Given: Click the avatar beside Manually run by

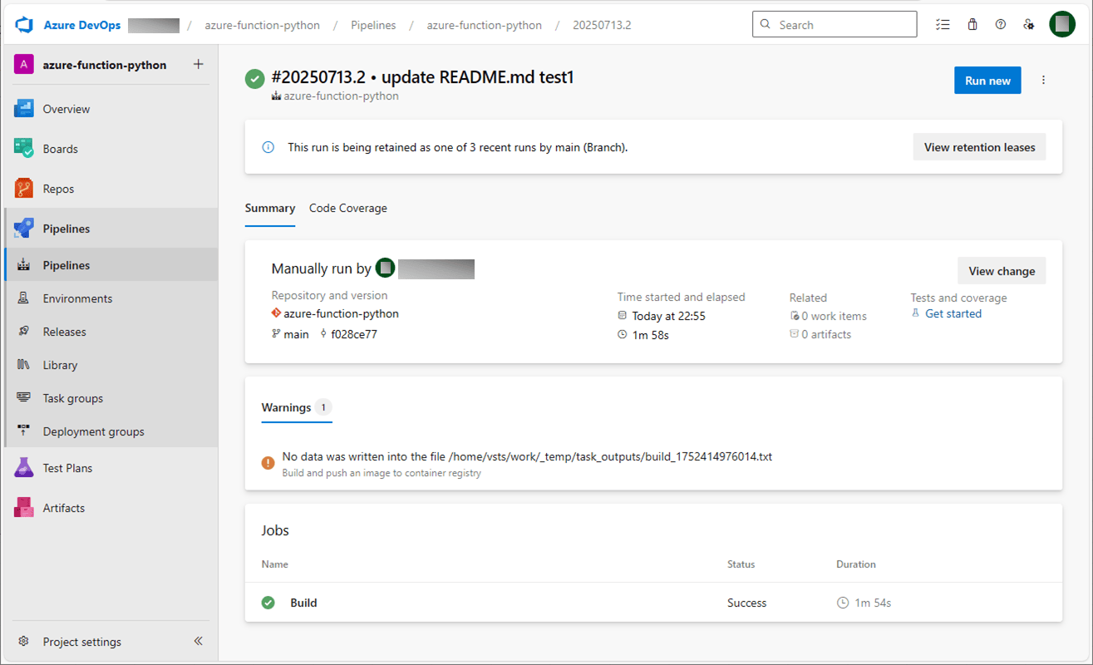Looking at the screenshot, I should (x=385, y=268).
